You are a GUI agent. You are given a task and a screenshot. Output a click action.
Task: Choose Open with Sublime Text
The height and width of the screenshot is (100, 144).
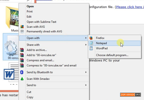coord(41,22)
